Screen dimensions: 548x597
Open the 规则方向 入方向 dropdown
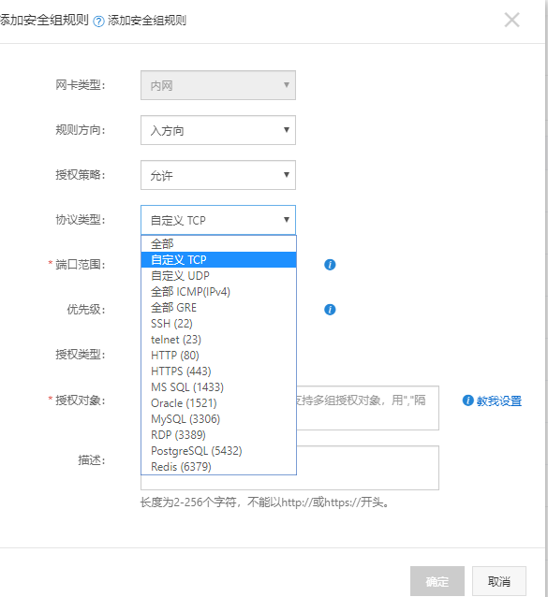218,130
